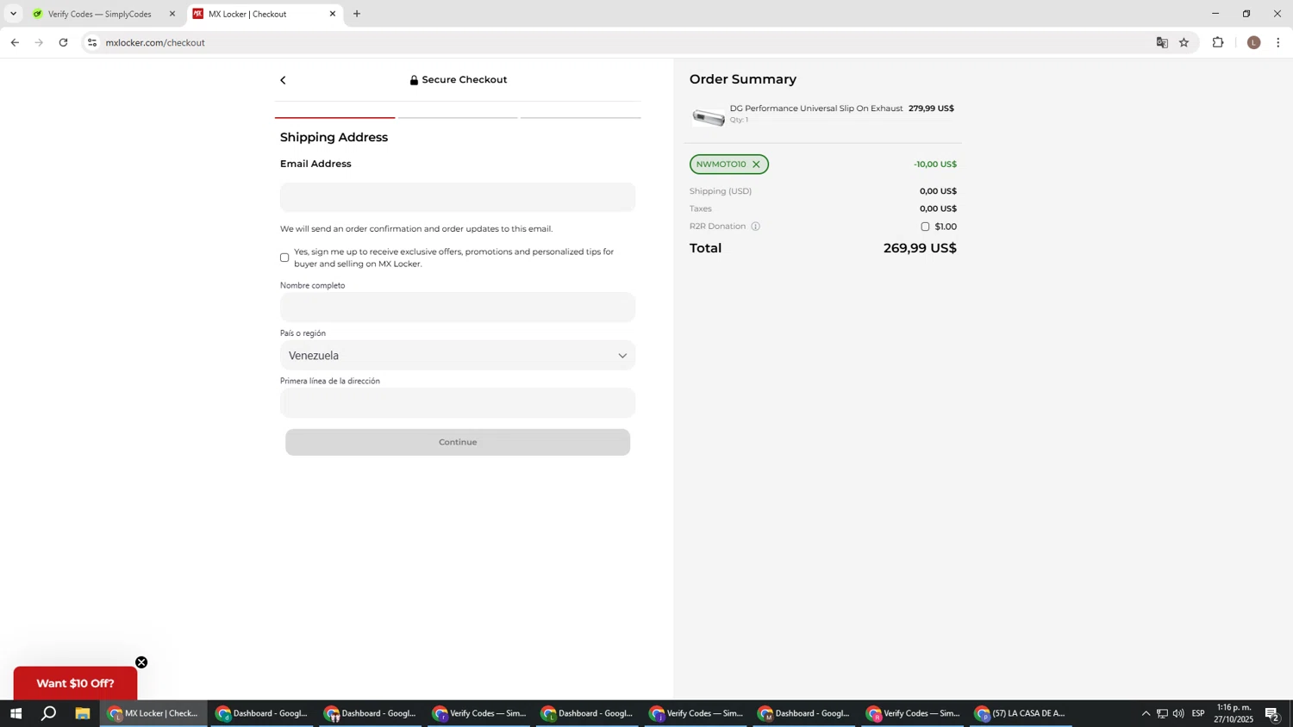The image size is (1293, 727).
Task: Navigate back in browser
Action: coord(15,42)
